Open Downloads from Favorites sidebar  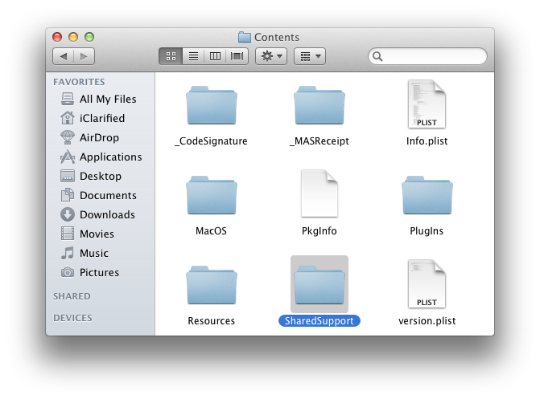pyautogui.click(x=106, y=215)
